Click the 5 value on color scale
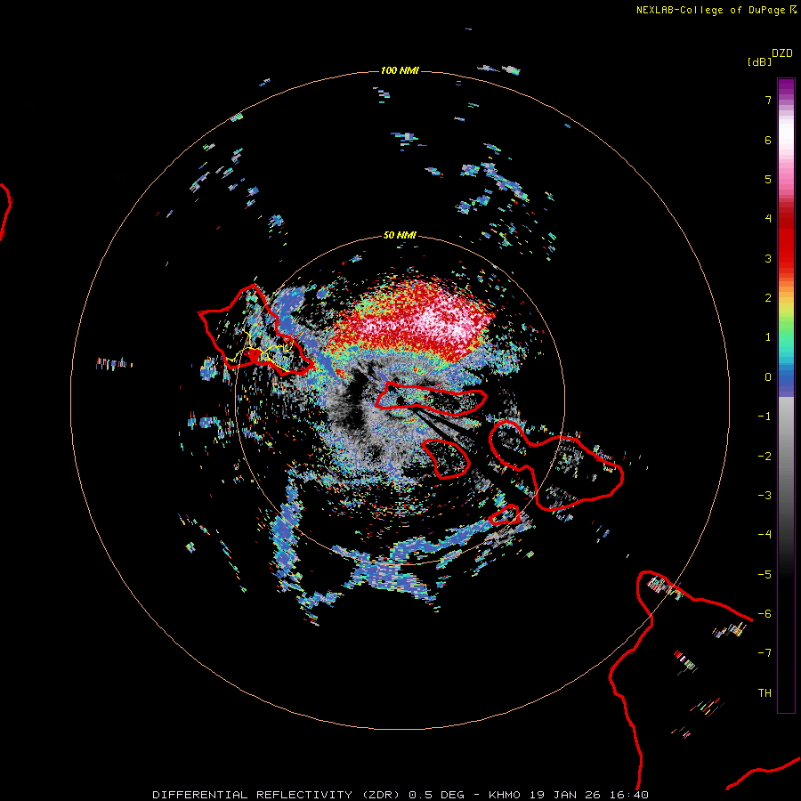 tap(768, 179)
